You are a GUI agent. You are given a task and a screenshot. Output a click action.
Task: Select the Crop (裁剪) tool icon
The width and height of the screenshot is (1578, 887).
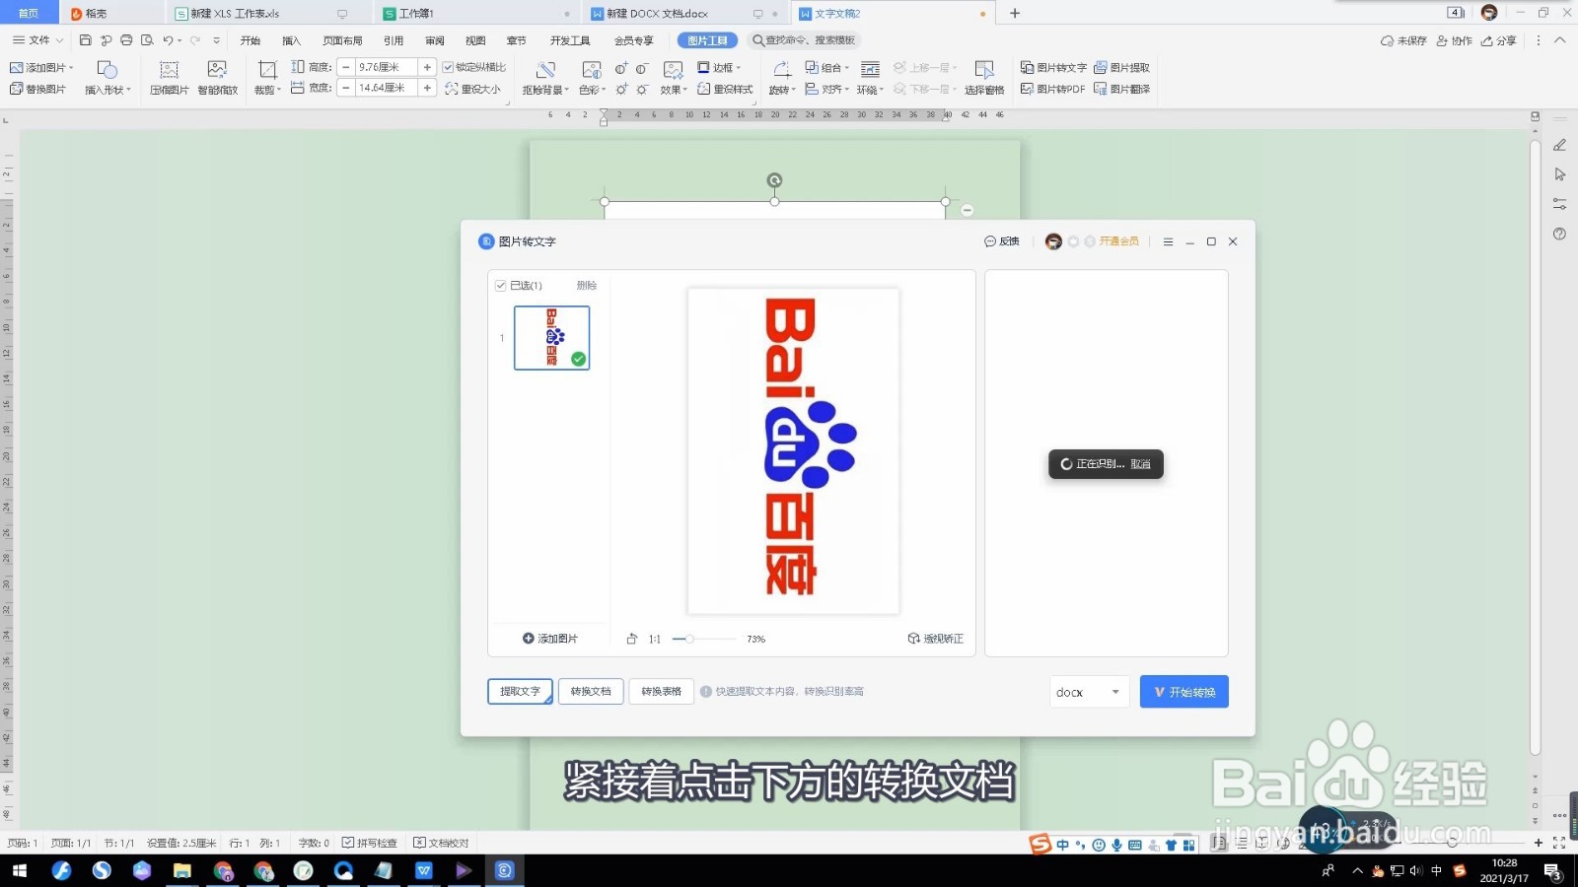click(267, 69)
